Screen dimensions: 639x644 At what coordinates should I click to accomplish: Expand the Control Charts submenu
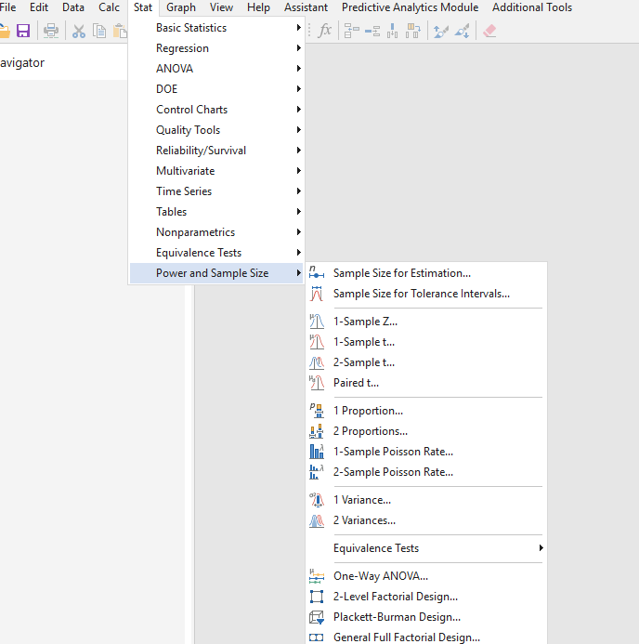215,110
